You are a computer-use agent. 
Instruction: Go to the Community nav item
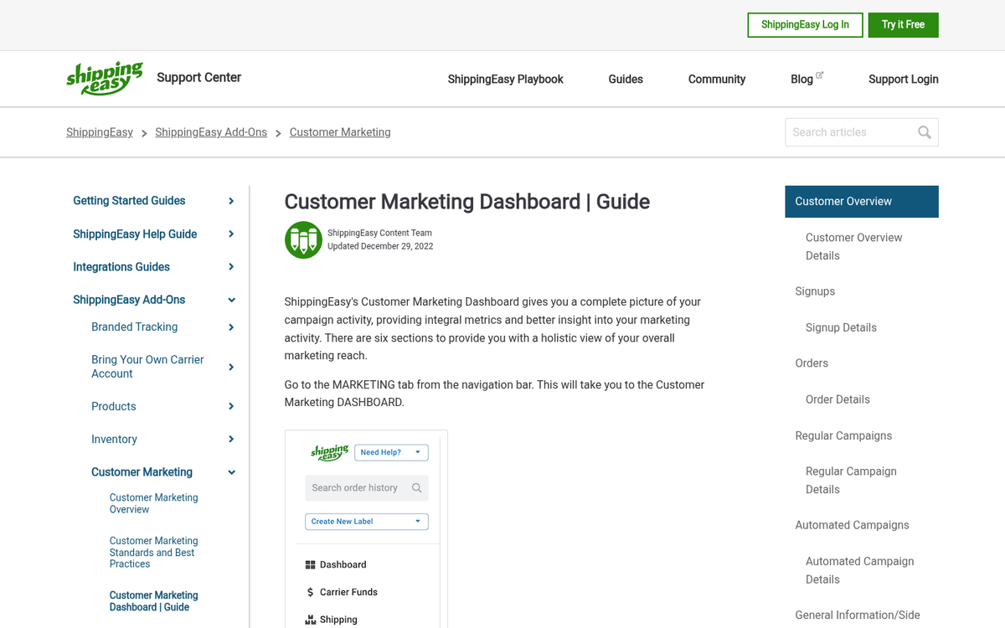(x=716, y=80)
